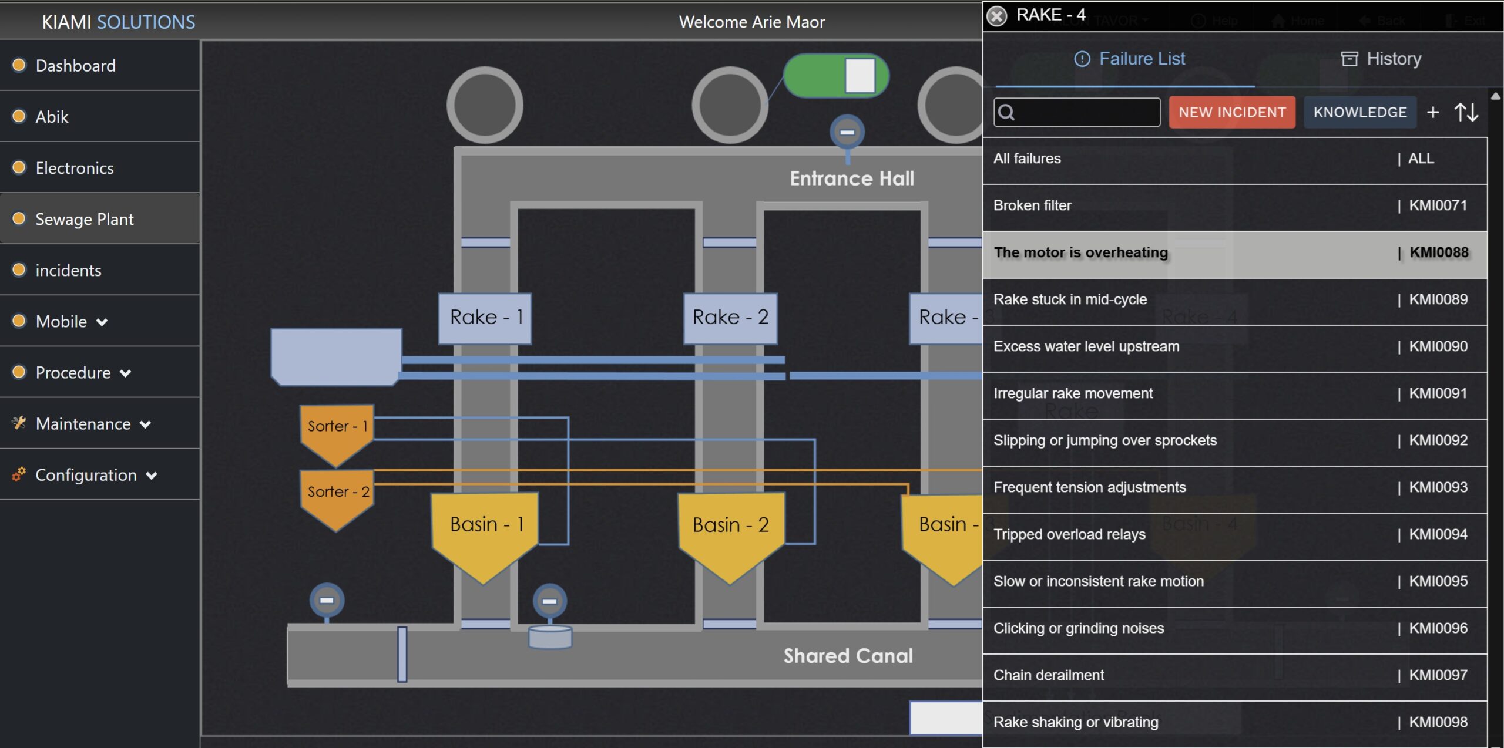The width and height of the screenshot is (1504, 748).
Task: Click the cylinder tank icon on Shared Canal
Action: (550, 637)
